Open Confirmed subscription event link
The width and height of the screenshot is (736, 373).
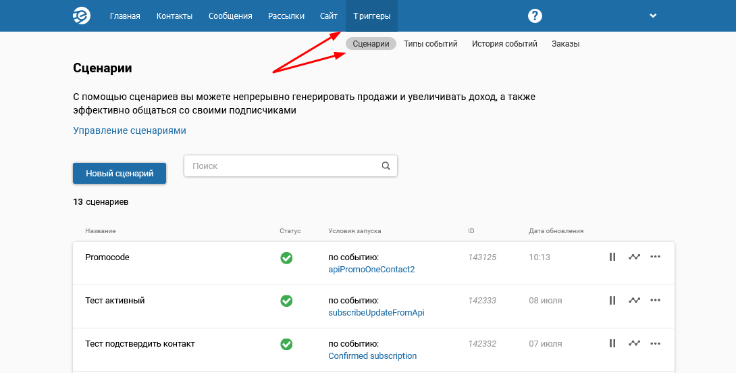pos(372,356)
